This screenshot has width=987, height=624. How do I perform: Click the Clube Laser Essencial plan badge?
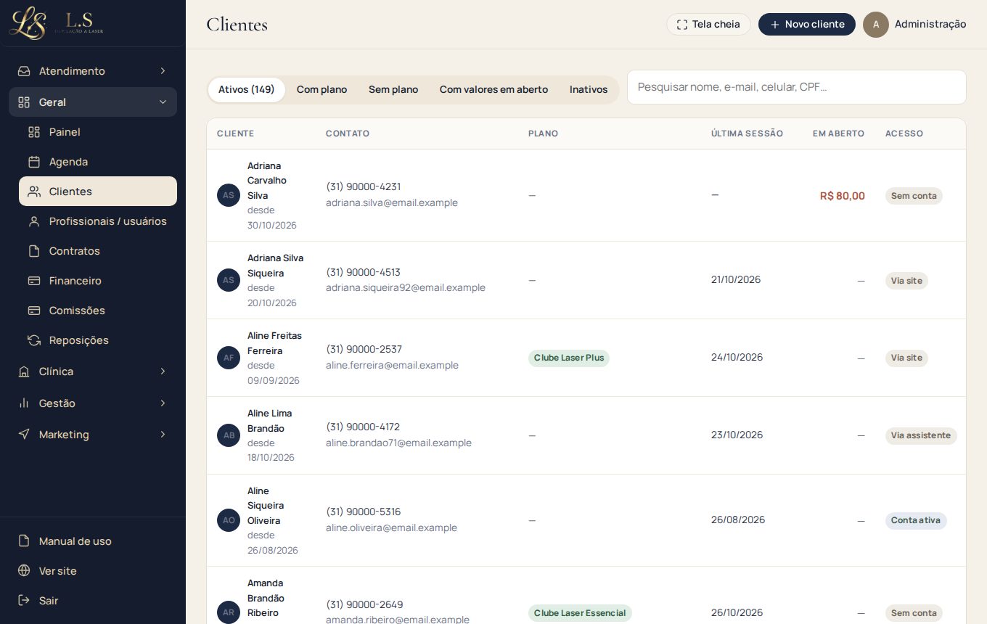(x=580, y=613)
